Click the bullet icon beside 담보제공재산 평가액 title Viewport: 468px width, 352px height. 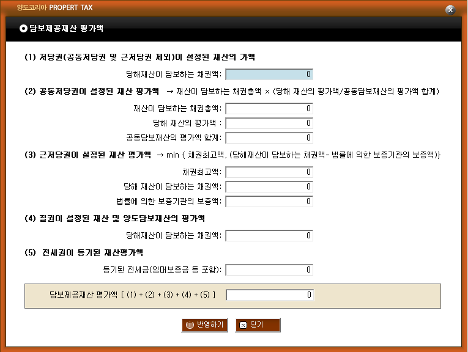(23, 28)
